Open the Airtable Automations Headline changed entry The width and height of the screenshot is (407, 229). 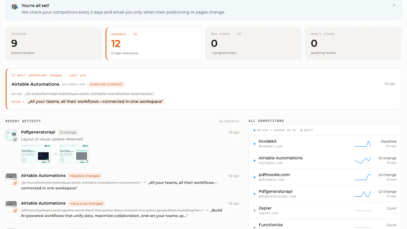click(43, 176)
